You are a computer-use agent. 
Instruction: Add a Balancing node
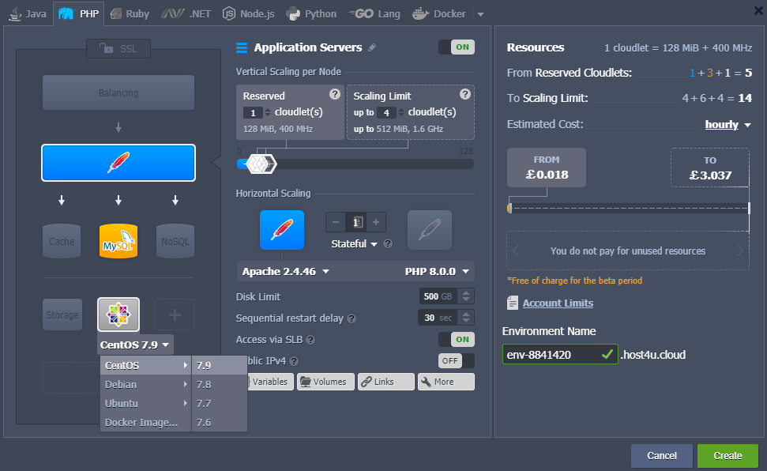click(118, 92)
